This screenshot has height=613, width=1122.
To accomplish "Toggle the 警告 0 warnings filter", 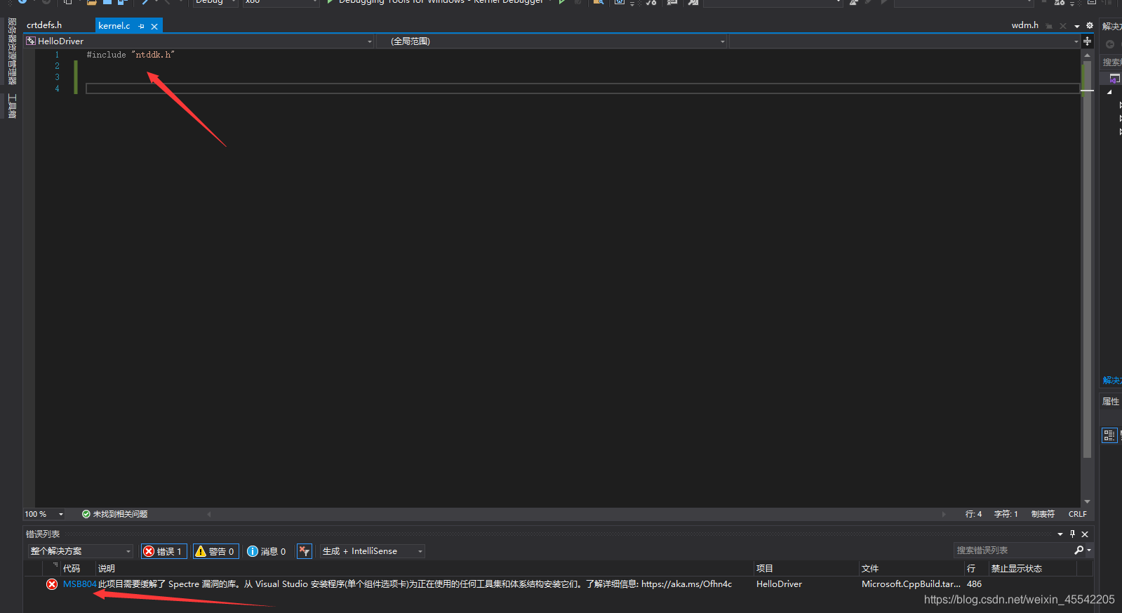I will [x=215, y=551].
